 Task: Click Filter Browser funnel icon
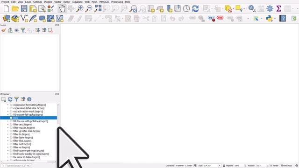pos(17,99)
